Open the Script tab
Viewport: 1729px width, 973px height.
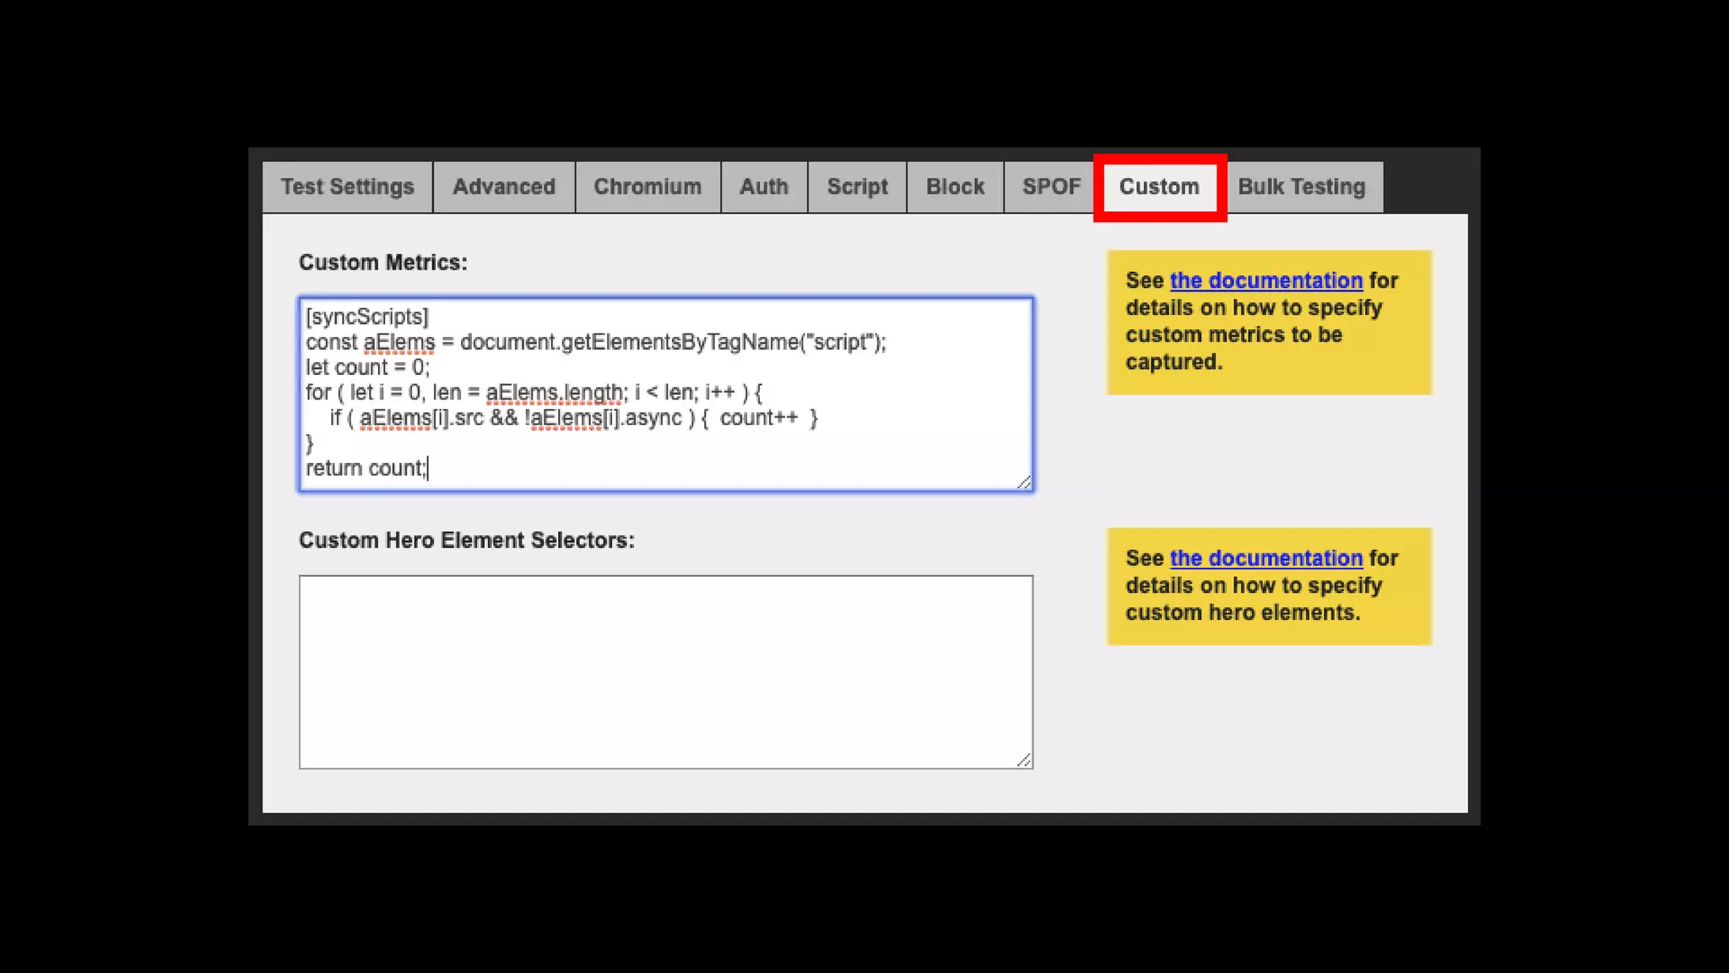(857, 187)
